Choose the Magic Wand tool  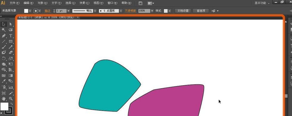point(4,30)
